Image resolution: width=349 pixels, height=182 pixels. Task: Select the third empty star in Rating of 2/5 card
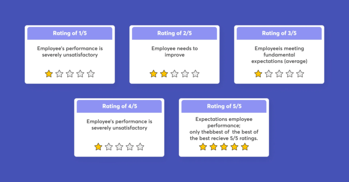tap(174, 74)
